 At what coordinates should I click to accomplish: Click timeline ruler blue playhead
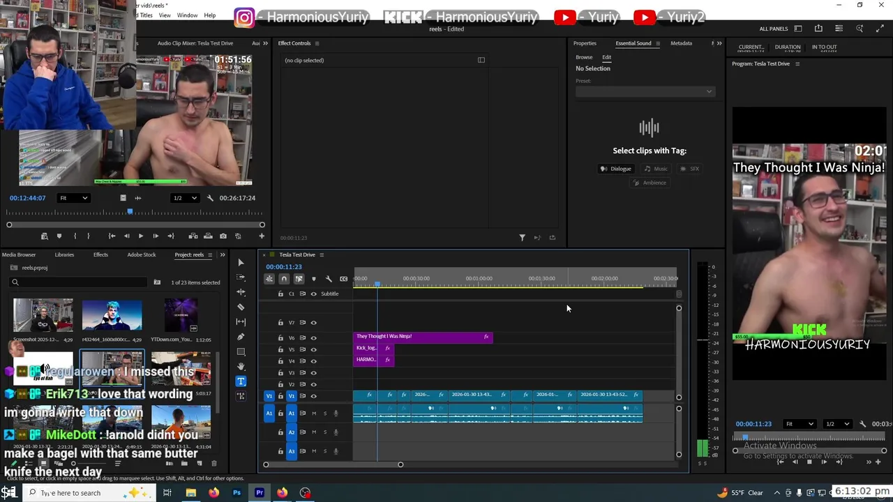[377, 284]
